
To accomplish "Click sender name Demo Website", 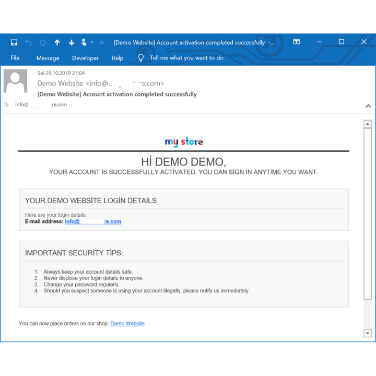I will (x=60, y=84).
